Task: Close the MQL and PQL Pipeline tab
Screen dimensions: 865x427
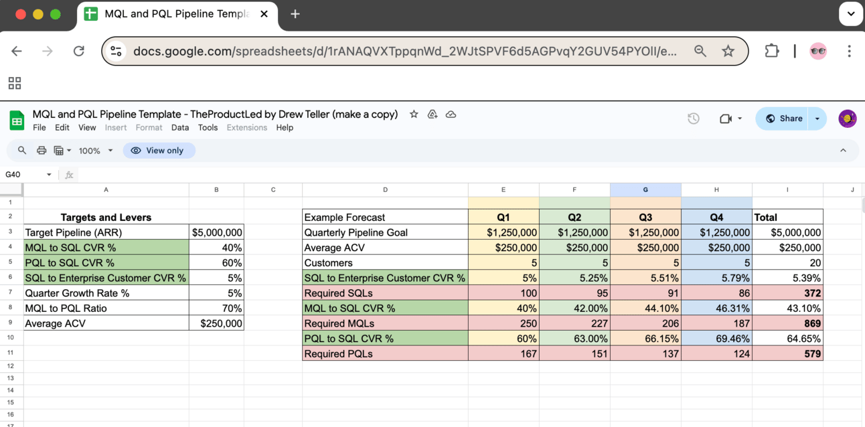Action: pyautogui.click(x=264, y=14)
